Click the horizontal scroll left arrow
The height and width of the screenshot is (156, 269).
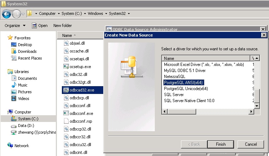[x=164, y=111]
